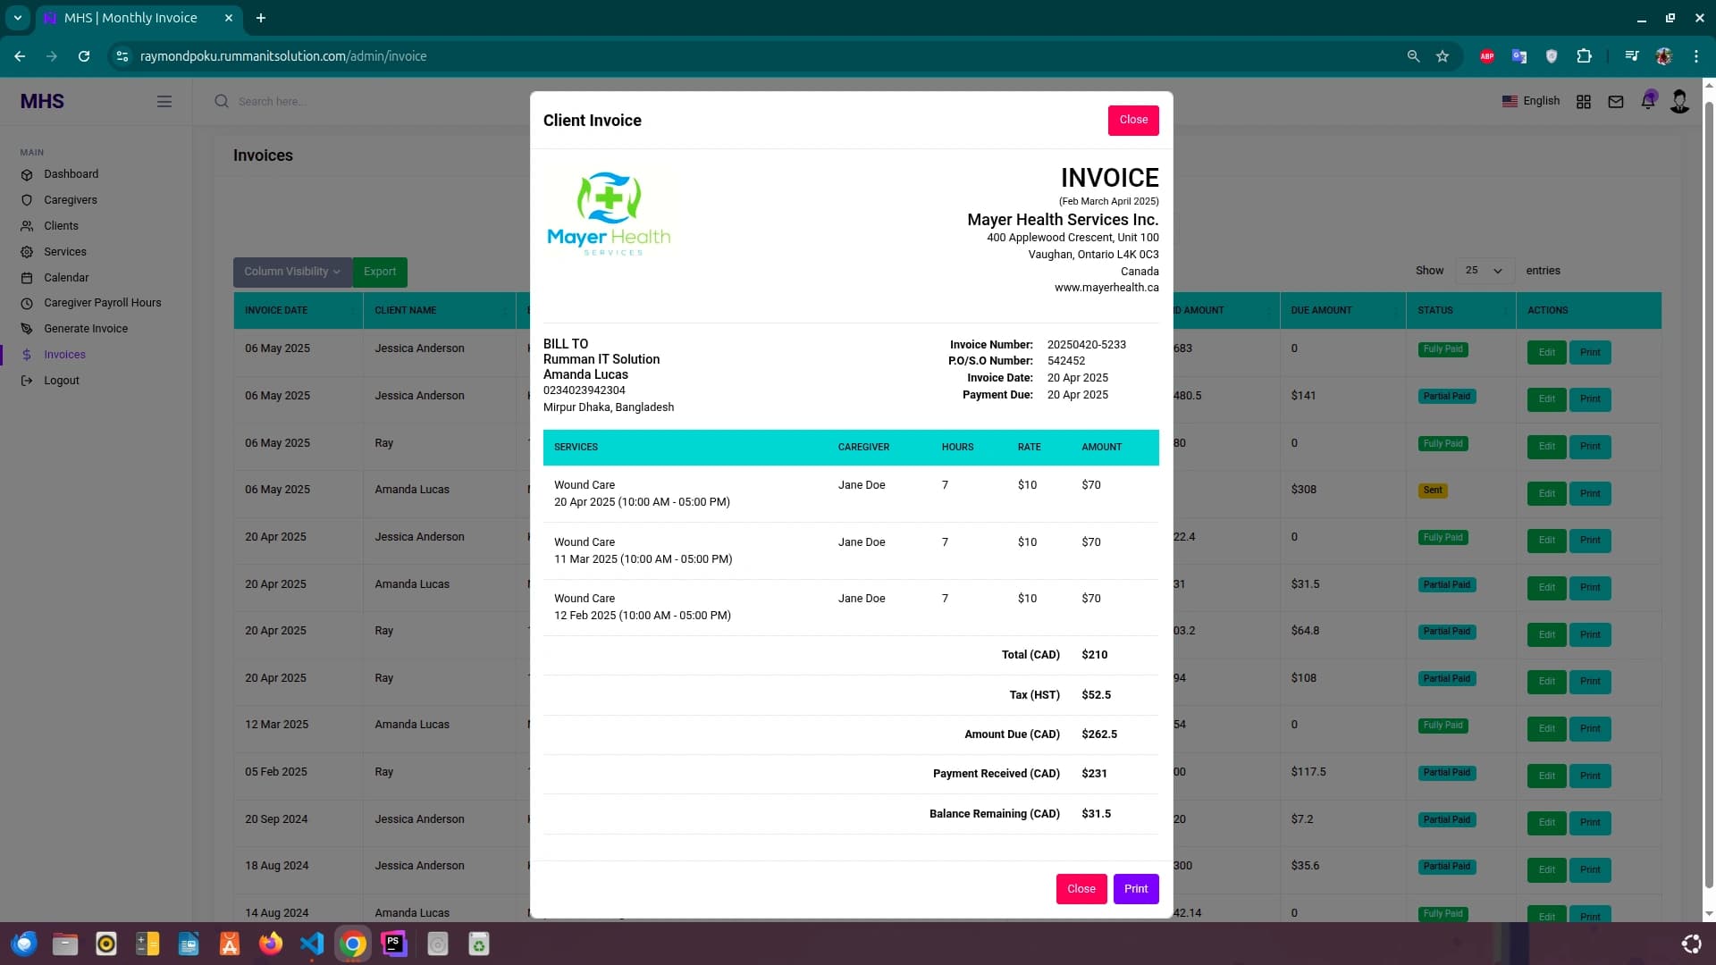Open PhpStorm icon in the taskbar
1716x965 pixels.
394,944
